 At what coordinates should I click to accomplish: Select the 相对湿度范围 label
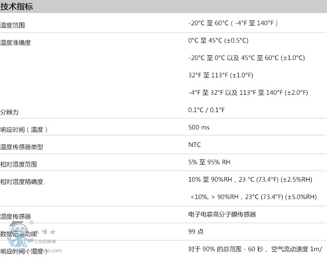click(19, 164)
